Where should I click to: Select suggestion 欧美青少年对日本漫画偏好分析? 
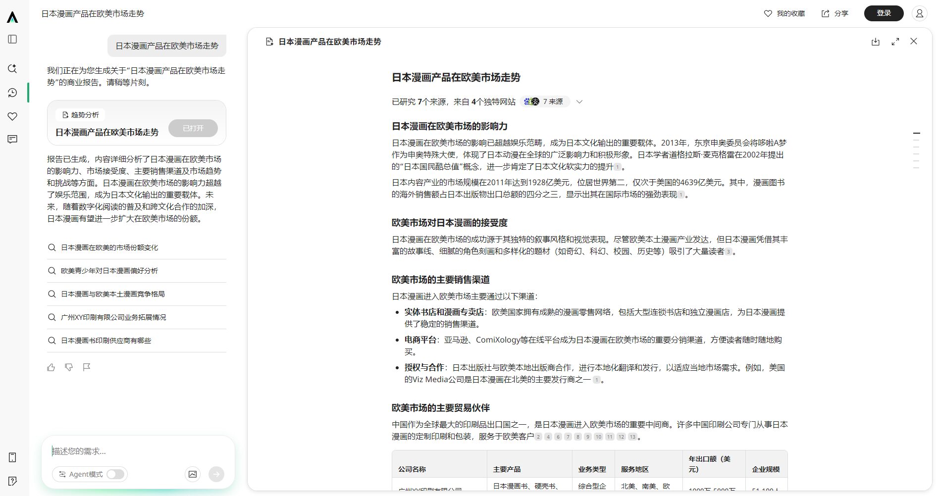point(109,271)
